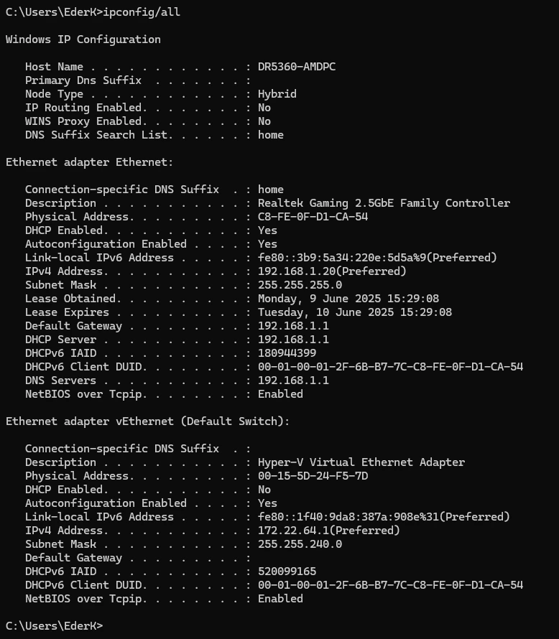559x639 pixels.
Task: Click the DNS Servers address value
Action: tap(294, 381)
